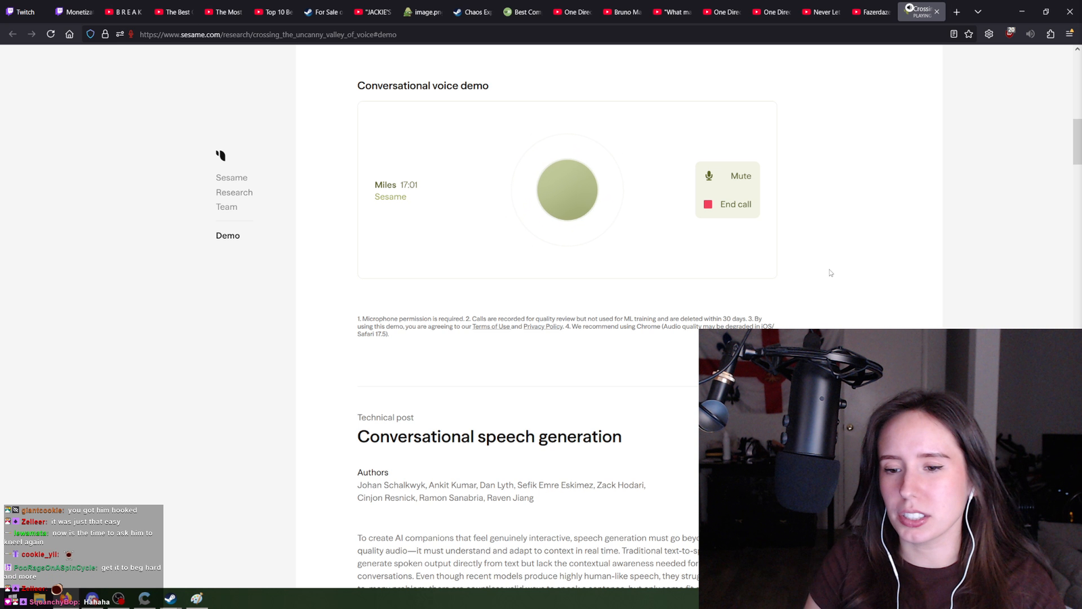This screenshot has height=609, width=1082.
Task: Open the Privacy Policy link
Action: [543, 326]
